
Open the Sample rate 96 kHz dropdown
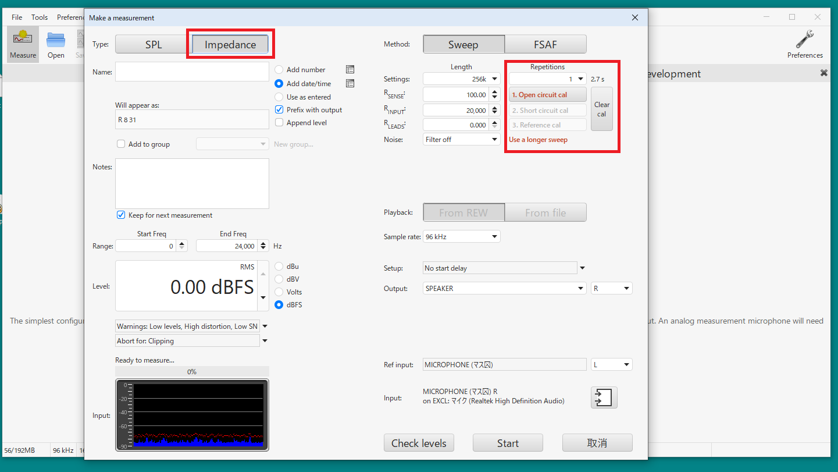pyautogui.click(x=462, y=237)
